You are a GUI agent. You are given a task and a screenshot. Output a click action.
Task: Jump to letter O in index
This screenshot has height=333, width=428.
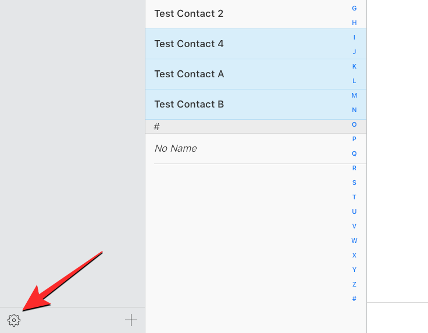(354, 124)
